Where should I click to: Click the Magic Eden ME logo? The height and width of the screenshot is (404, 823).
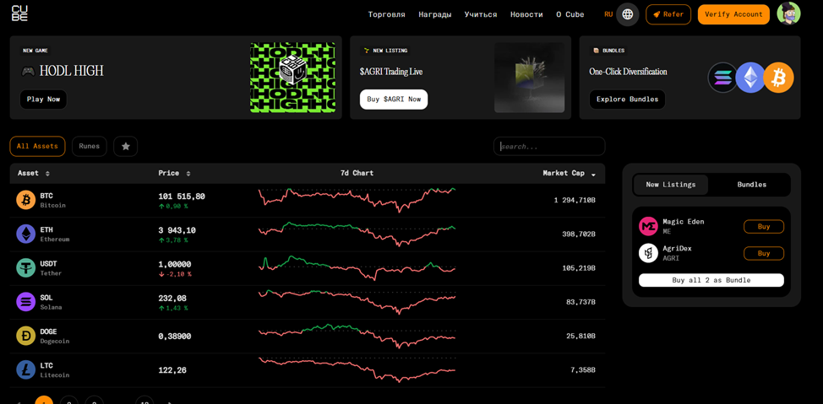point(648,226)
